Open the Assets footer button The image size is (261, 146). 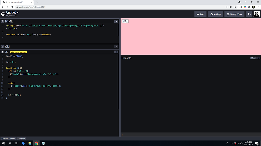pos(13,139)
